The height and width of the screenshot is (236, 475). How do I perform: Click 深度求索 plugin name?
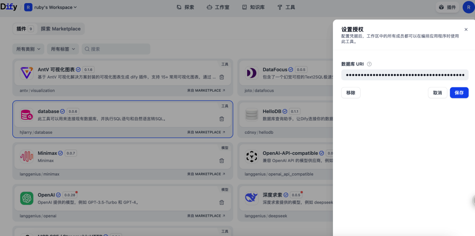[272, 195]
